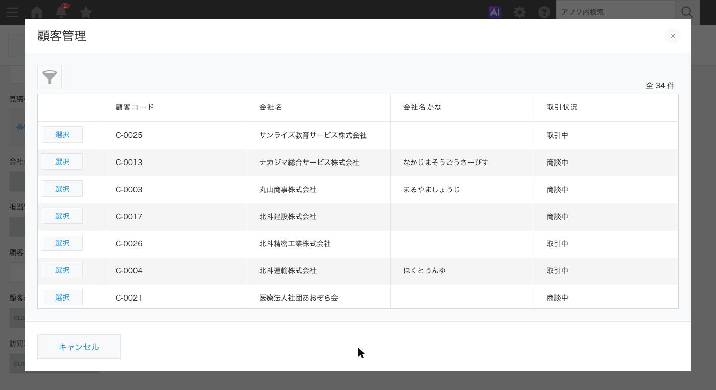Open the AI assistant icon
Image resolution: width=716 pixels, height=390 pixels.
[495, 12]
